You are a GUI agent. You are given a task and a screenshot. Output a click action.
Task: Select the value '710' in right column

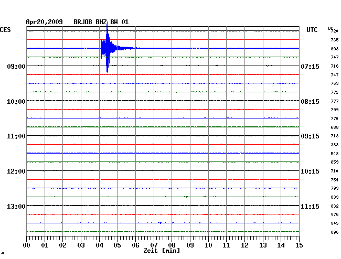coord(335,171)
